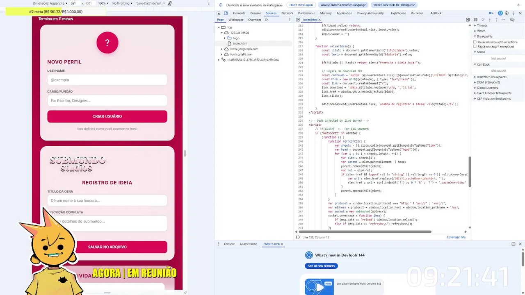Click the CRIAR USUÁRIO button
This screenshot has height=295, width=525.
point(107,116)
